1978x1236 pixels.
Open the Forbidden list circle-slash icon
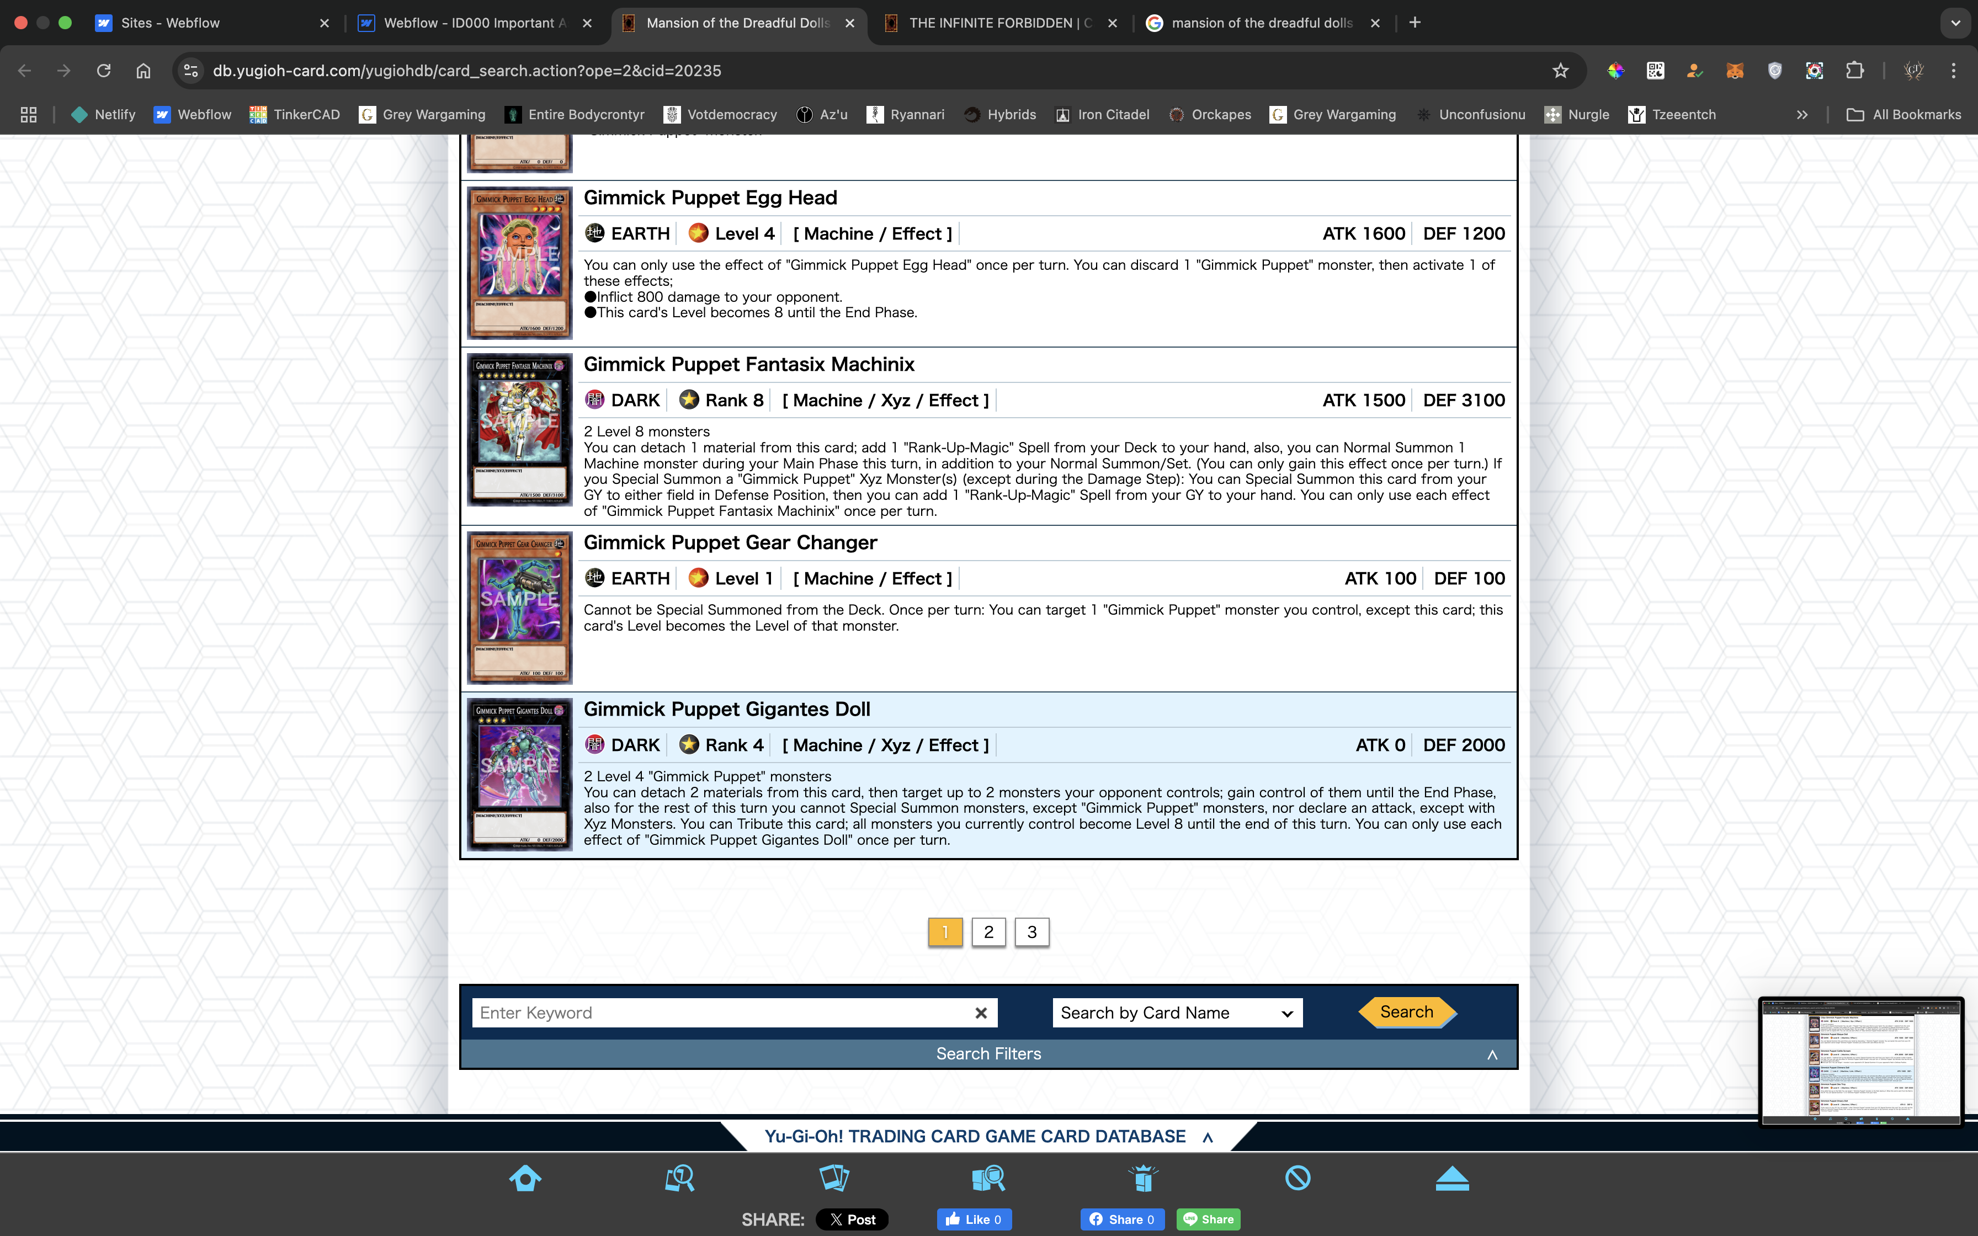coord(1297,1178)
